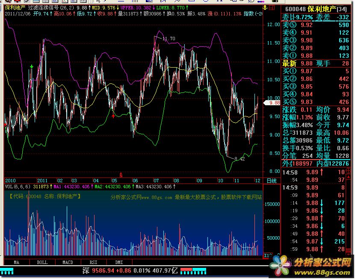The height and width of the screenshot is (279, 355).
Task: Click the MA3:443230.406 value
Action: pos(154,187)
